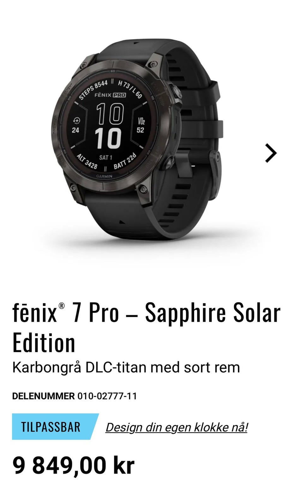
Task: Click the SAT 1 date on the watch
Action: (105, 157)
